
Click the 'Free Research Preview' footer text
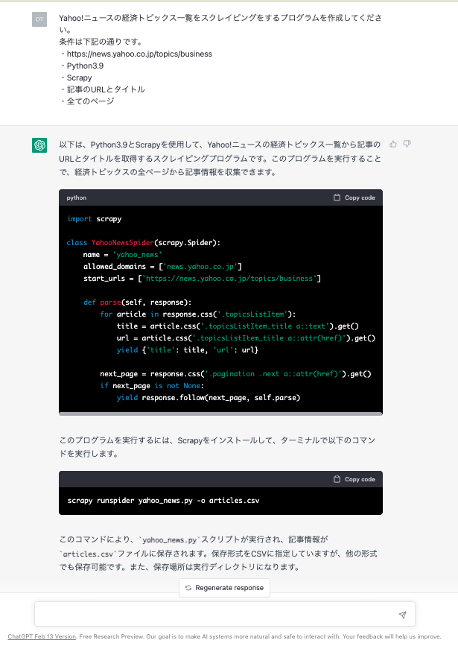click(x=109, y=636)
